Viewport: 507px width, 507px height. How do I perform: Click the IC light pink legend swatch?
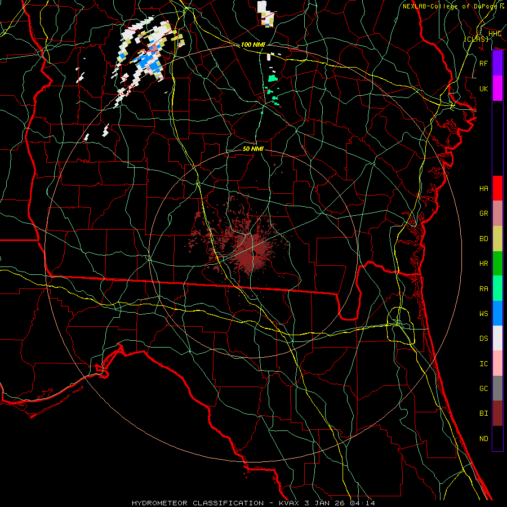497,363
